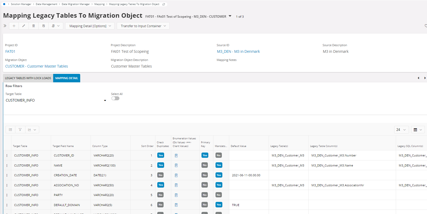Click the trash delete icon in toolbar
This screenshot has height=214, width=427.
pyautogui.click(x=34, y=26)
